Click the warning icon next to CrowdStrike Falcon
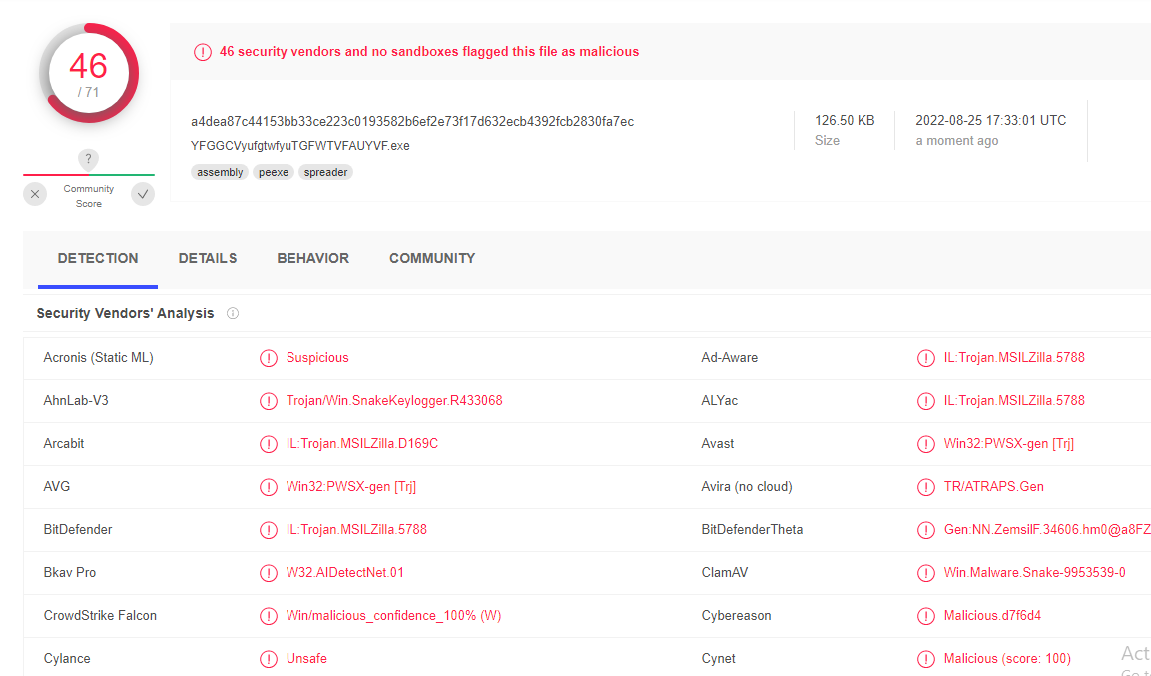The image size is (1151, 676). pos(268,615)
